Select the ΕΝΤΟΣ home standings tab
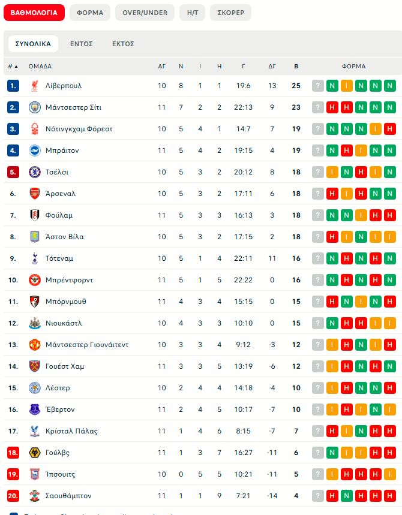The width and height of the screenshot is (402, 515). [81, 44]
